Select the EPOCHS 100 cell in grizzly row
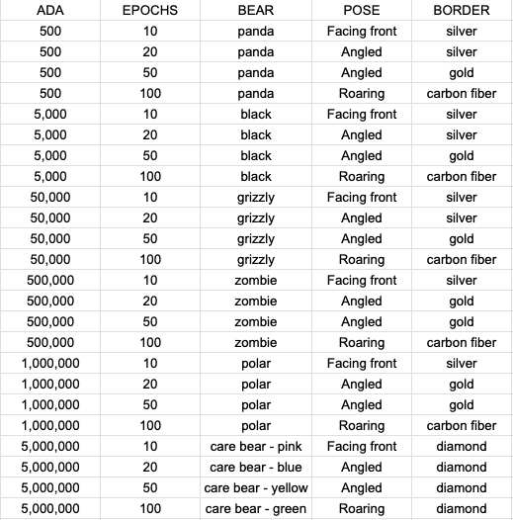This screenshot has height=520, width=513. [150, 259]
